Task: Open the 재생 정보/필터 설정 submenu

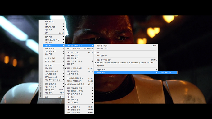Action: [x=53, y=80]
